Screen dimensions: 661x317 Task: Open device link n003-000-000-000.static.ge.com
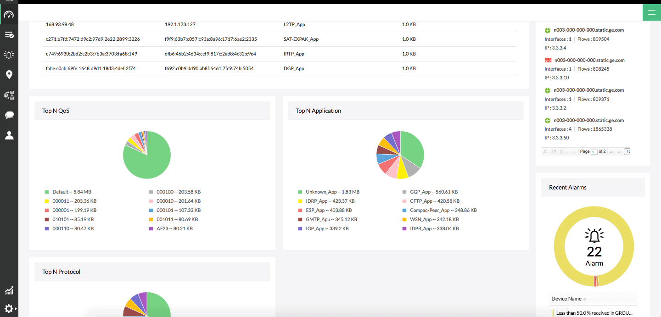click(x=588, y=30)
